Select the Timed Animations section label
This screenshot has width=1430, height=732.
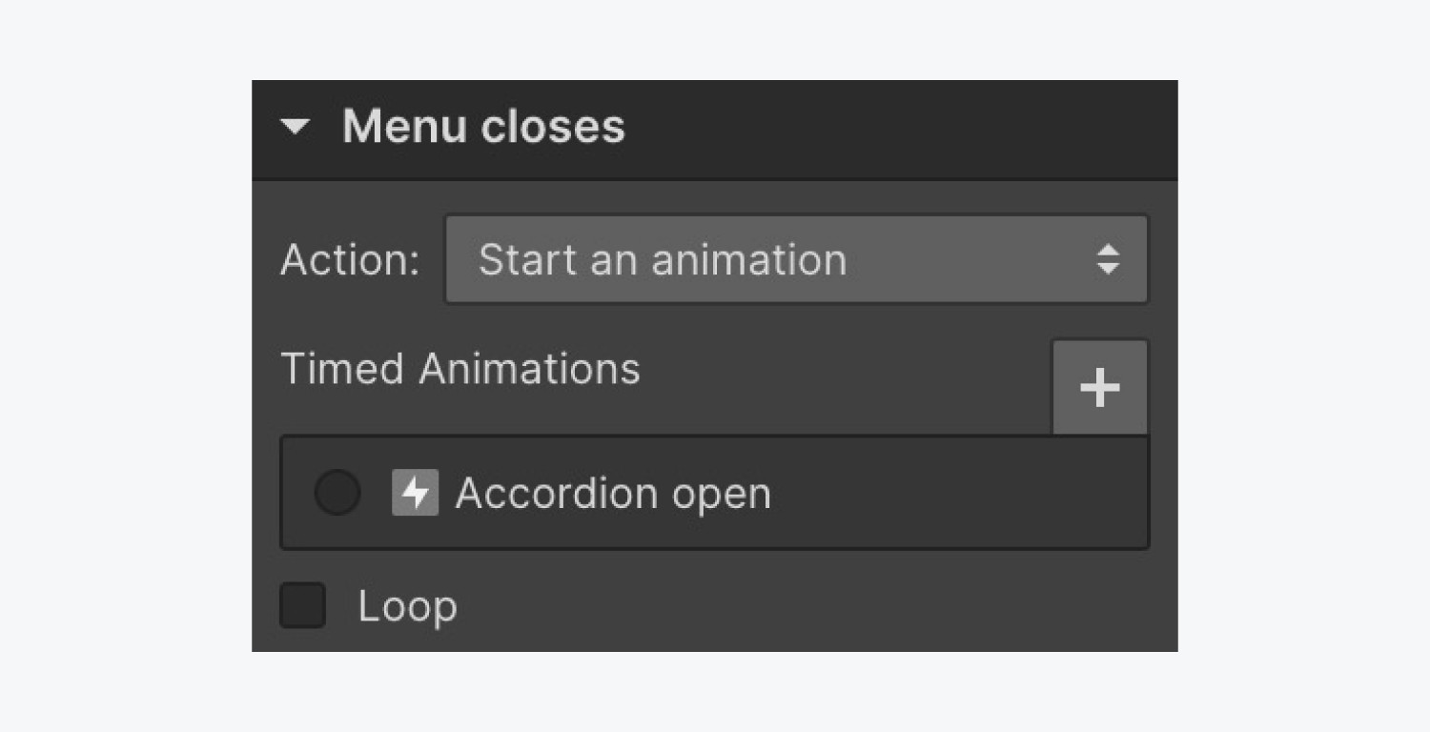pos(460,369)
